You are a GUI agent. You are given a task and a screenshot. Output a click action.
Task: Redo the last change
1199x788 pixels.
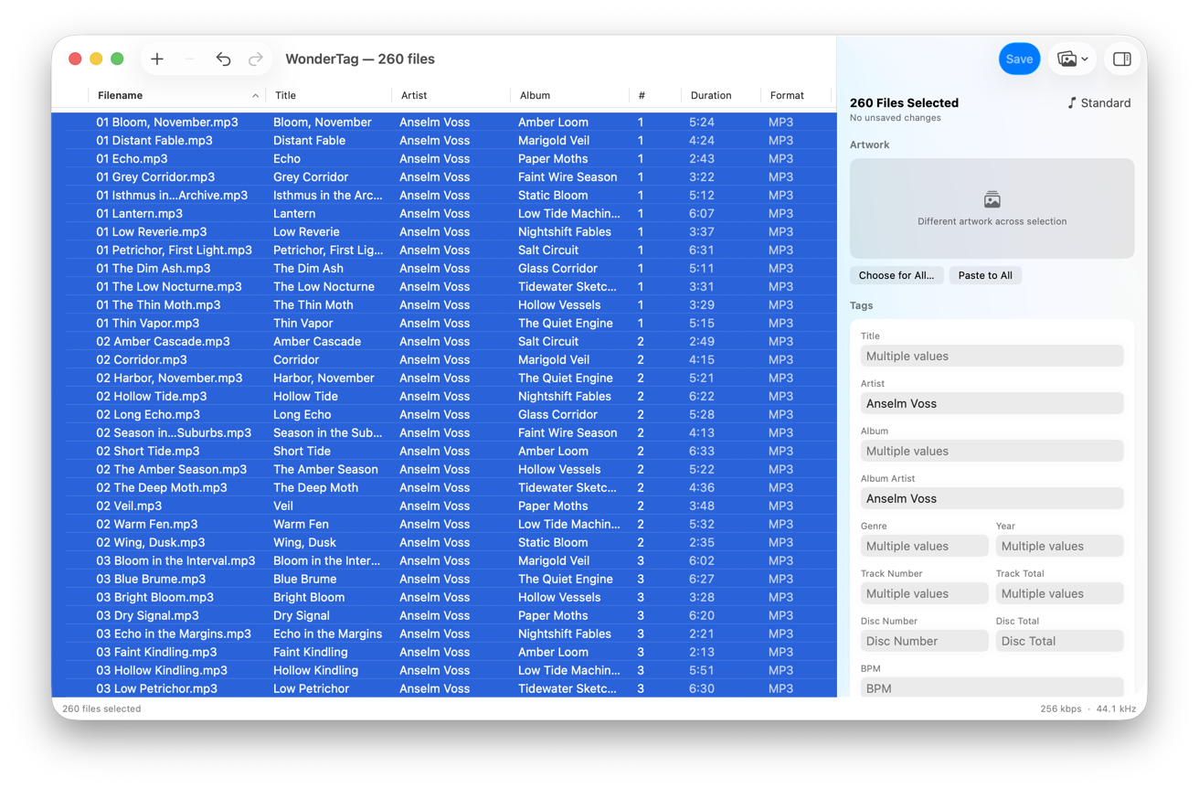click(256, 59)
